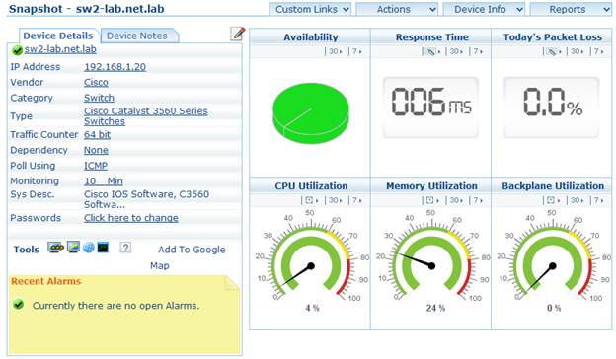The width and height of the screenshot is (616, 359).
Task: Launch the Ping tool icon
Action: tap(55, 248)
